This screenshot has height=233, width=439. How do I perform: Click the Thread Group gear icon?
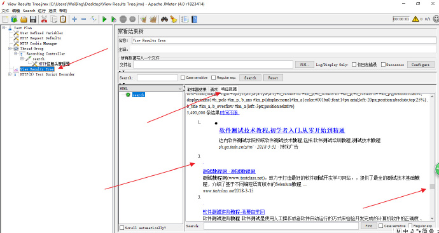pyautogui.click(x=17, y=49)
